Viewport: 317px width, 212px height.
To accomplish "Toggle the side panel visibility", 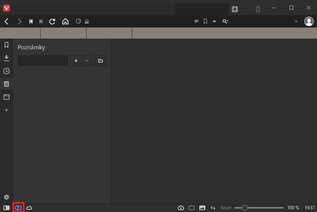I will coord(6,208).
